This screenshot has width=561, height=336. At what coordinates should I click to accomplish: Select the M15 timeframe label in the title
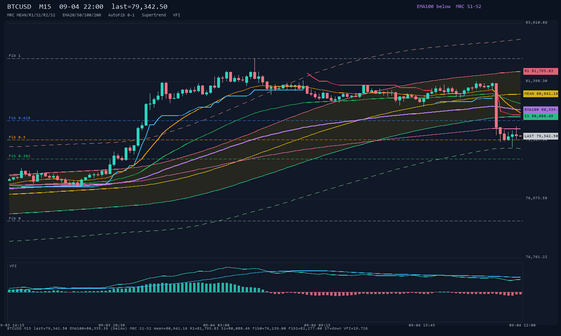coord(45,6)
